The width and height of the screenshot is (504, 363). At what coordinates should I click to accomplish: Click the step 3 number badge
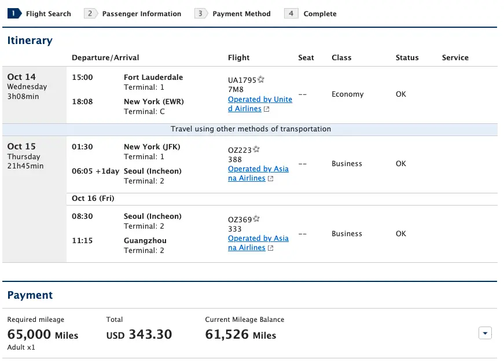200,13
